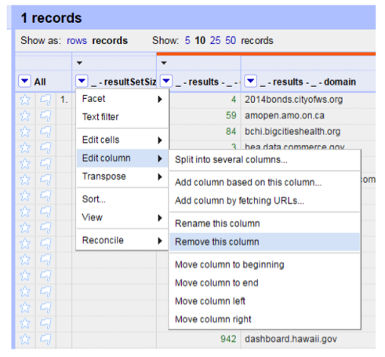The height and width of the screenshot is (357, 385).
Task: Star the amopen.amo.on.ca row's neighbor bchi row
Action: click(x=25, y=132)
